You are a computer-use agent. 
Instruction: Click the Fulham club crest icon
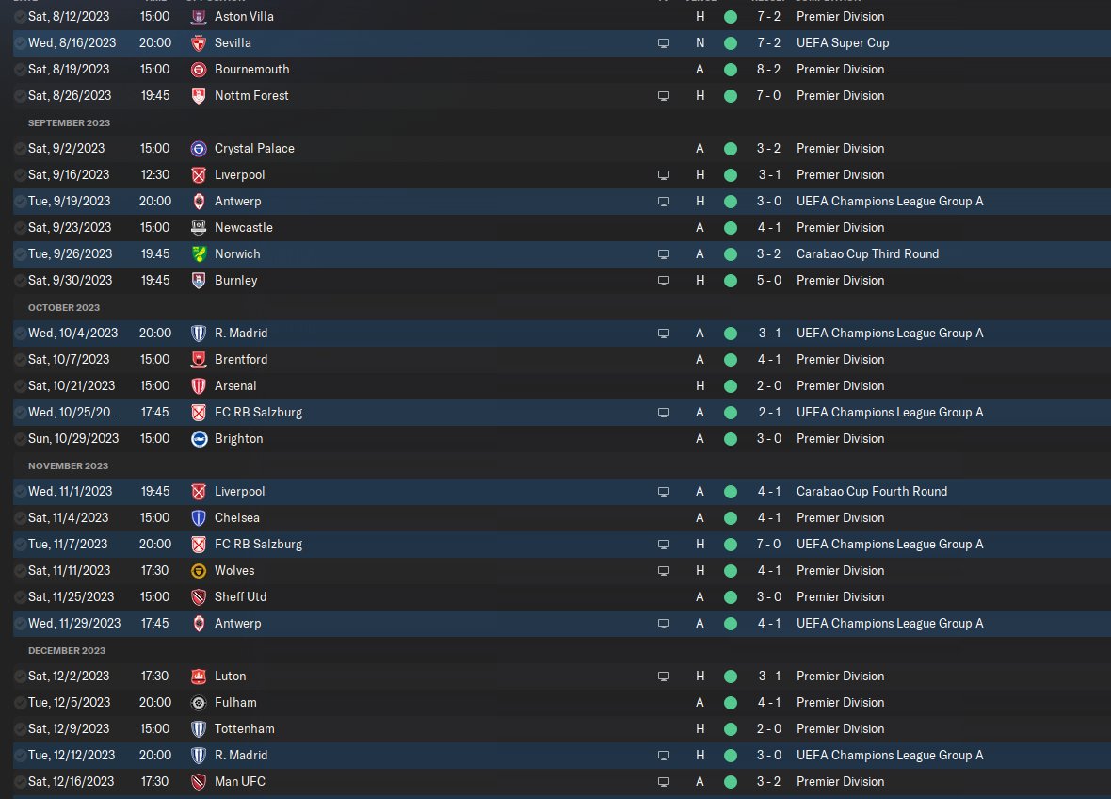click(199, 703)
